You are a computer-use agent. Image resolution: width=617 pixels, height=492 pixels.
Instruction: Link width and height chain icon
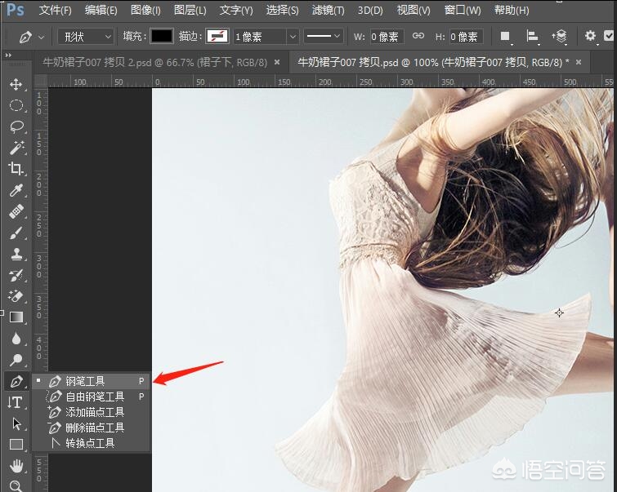pos(418,36)
